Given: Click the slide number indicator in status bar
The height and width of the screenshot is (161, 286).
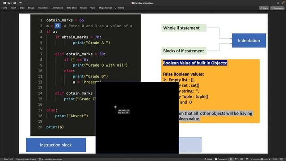Looking at the screenshot, I should pyautogui.click(x=8, y=159).
